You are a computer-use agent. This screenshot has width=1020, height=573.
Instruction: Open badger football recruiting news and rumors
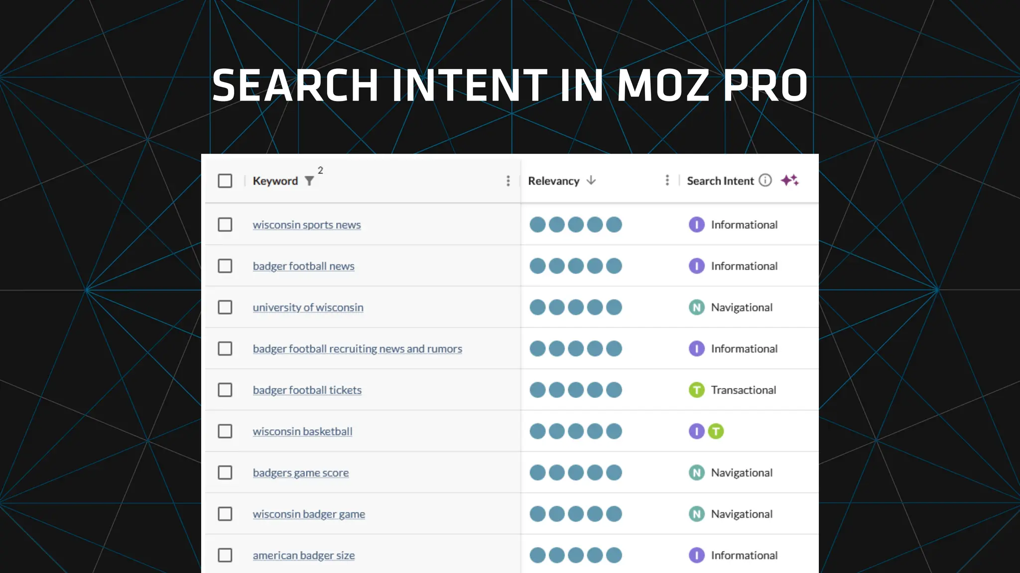(358, 349)
